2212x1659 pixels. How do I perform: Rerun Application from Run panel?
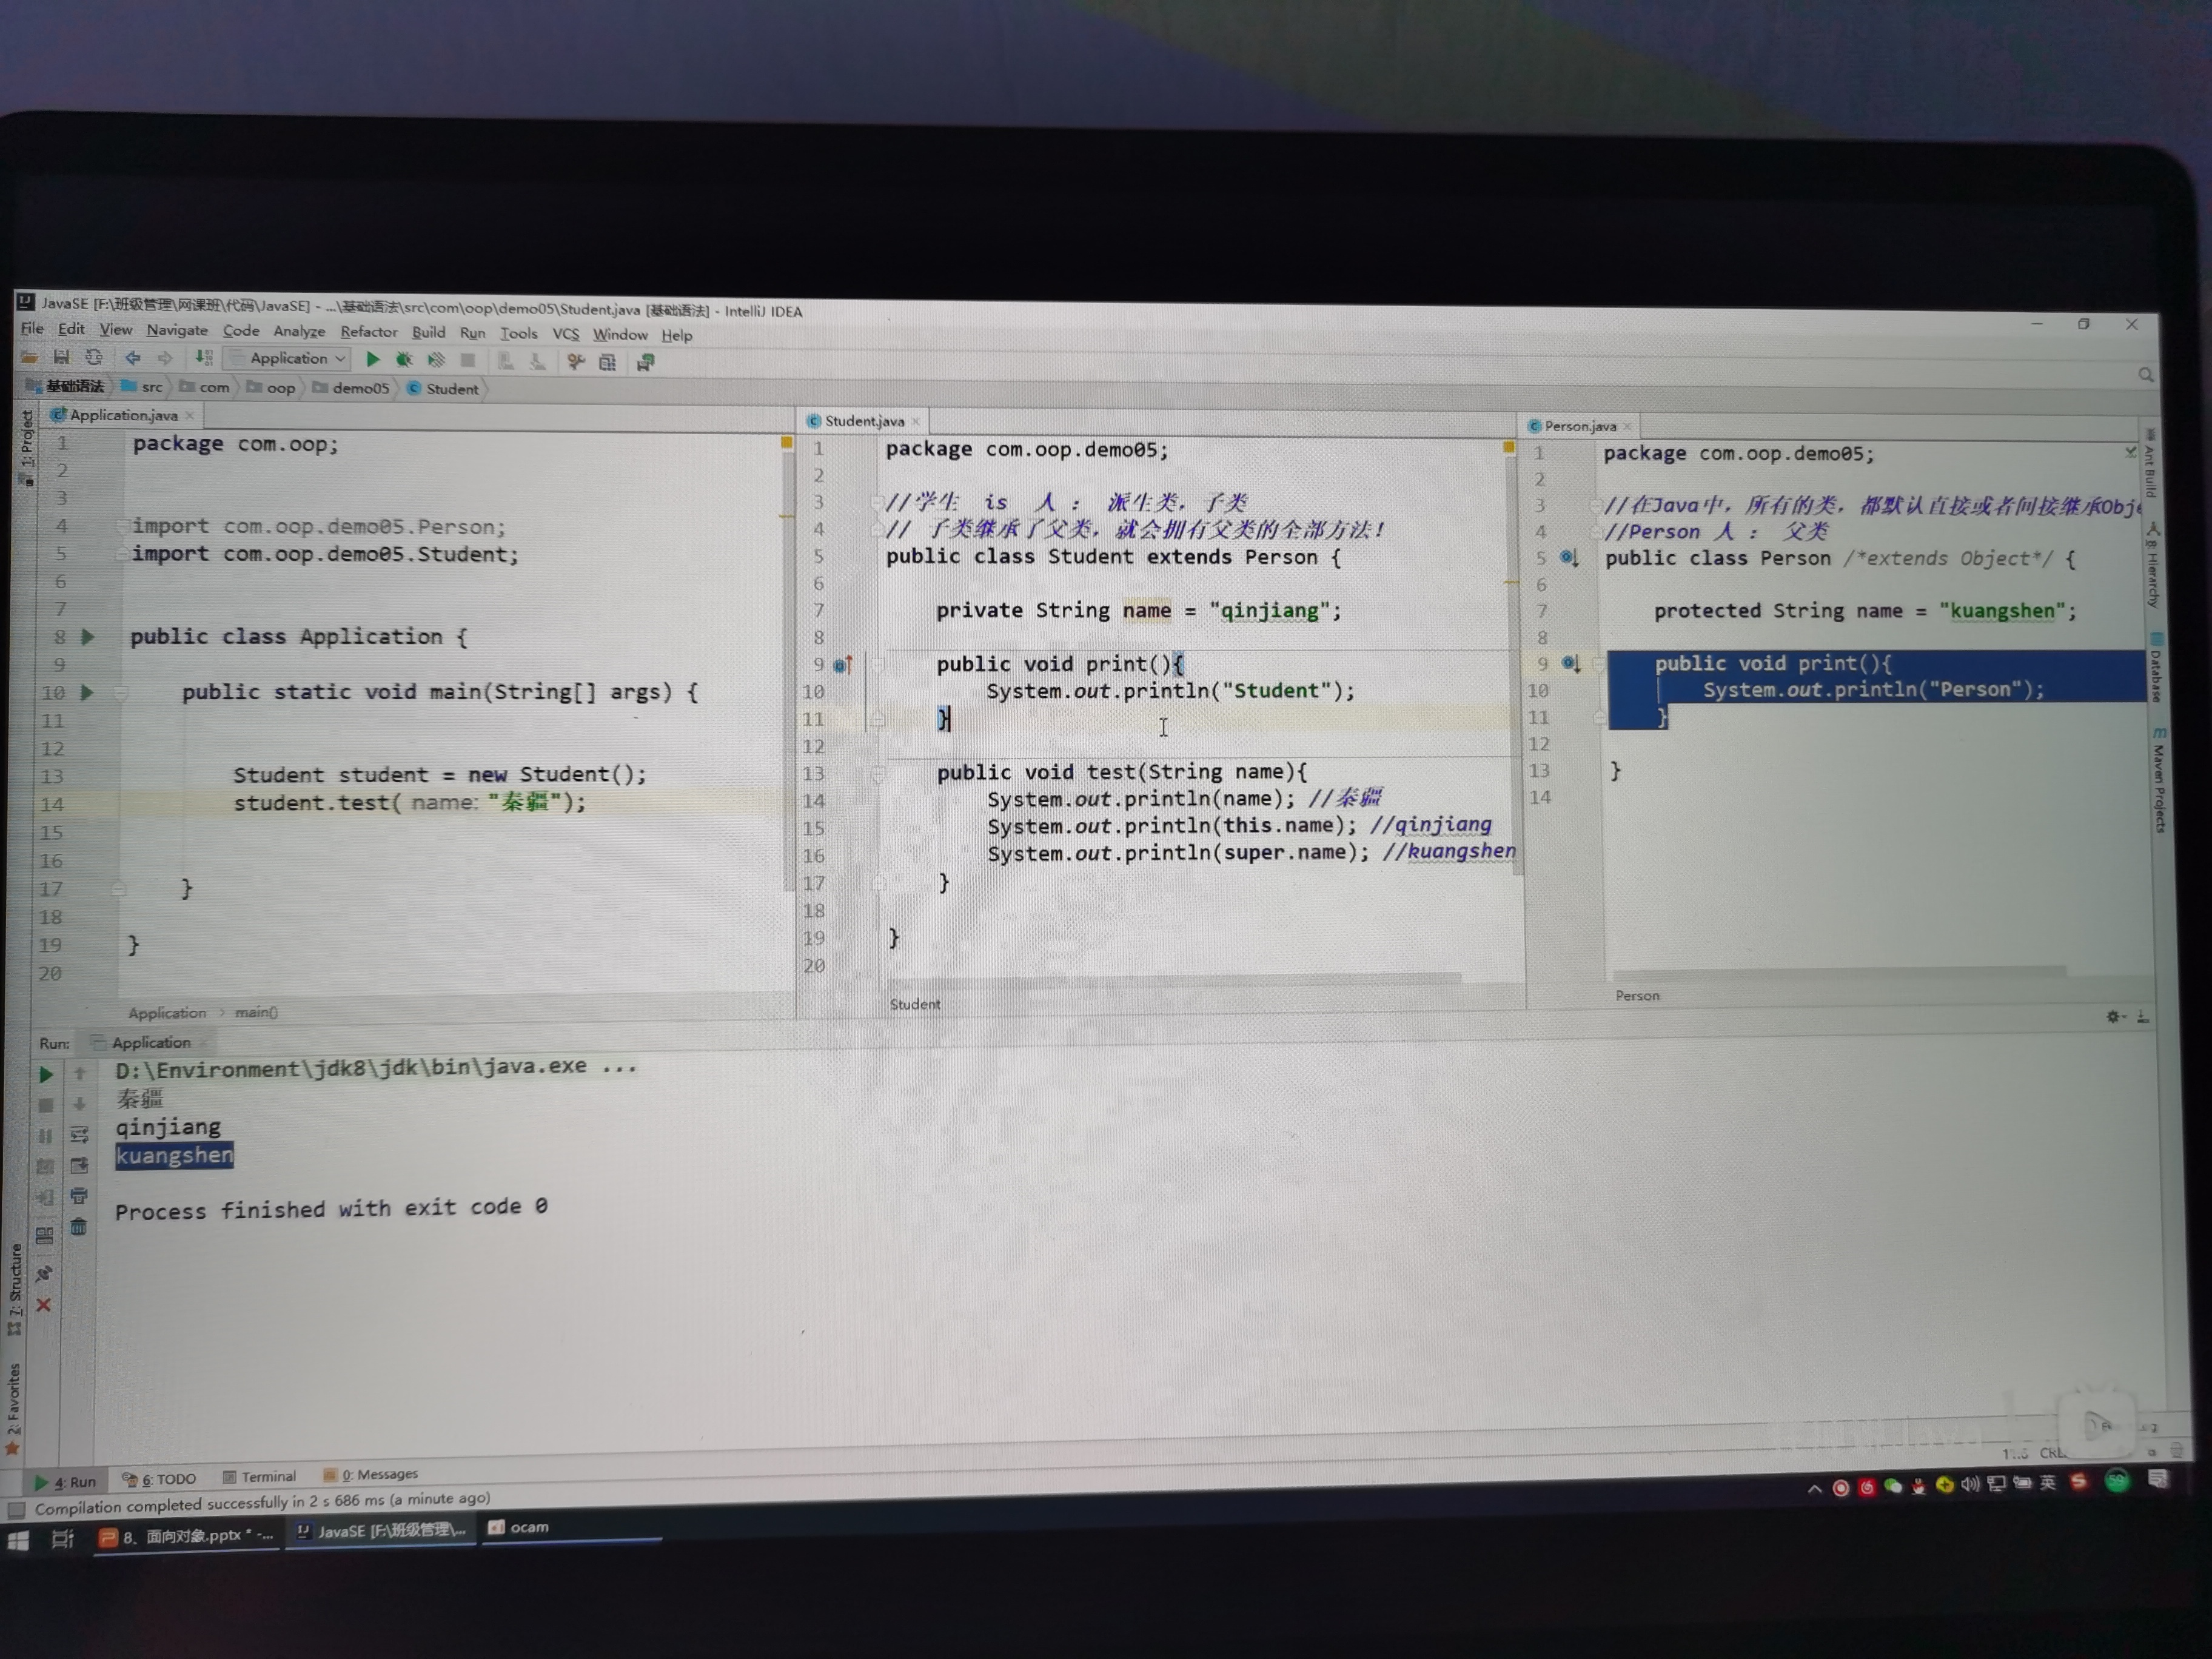45,1074
